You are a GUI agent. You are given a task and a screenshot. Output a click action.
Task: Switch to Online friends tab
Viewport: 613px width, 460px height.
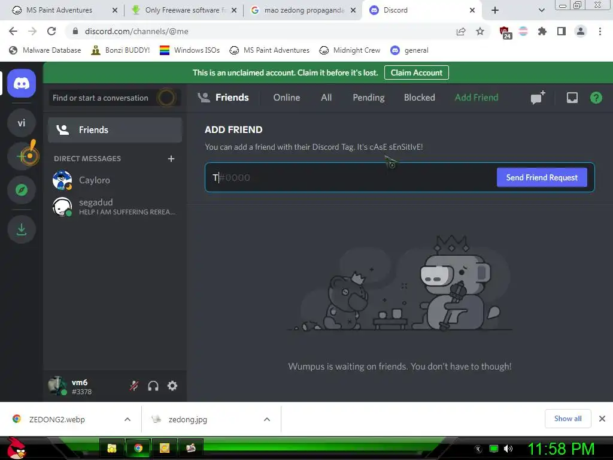pyautogui.click(x=287, y=98)
